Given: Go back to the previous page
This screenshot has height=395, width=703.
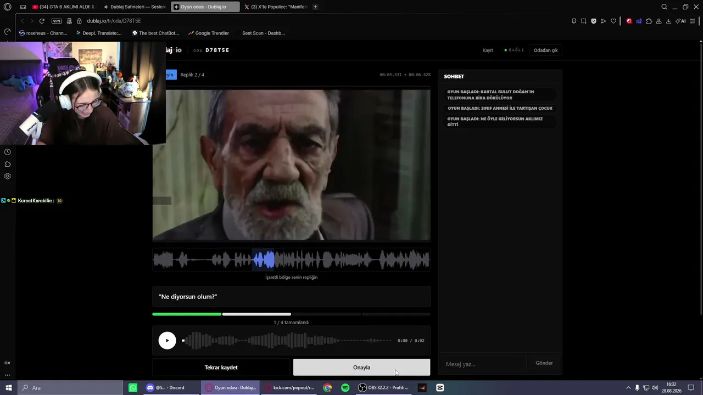Looking at the screenshot, I should pyautogui.click(x=23, y=21).
